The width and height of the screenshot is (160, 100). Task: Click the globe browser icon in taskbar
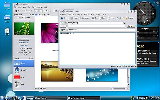click(x=20, y=98)
